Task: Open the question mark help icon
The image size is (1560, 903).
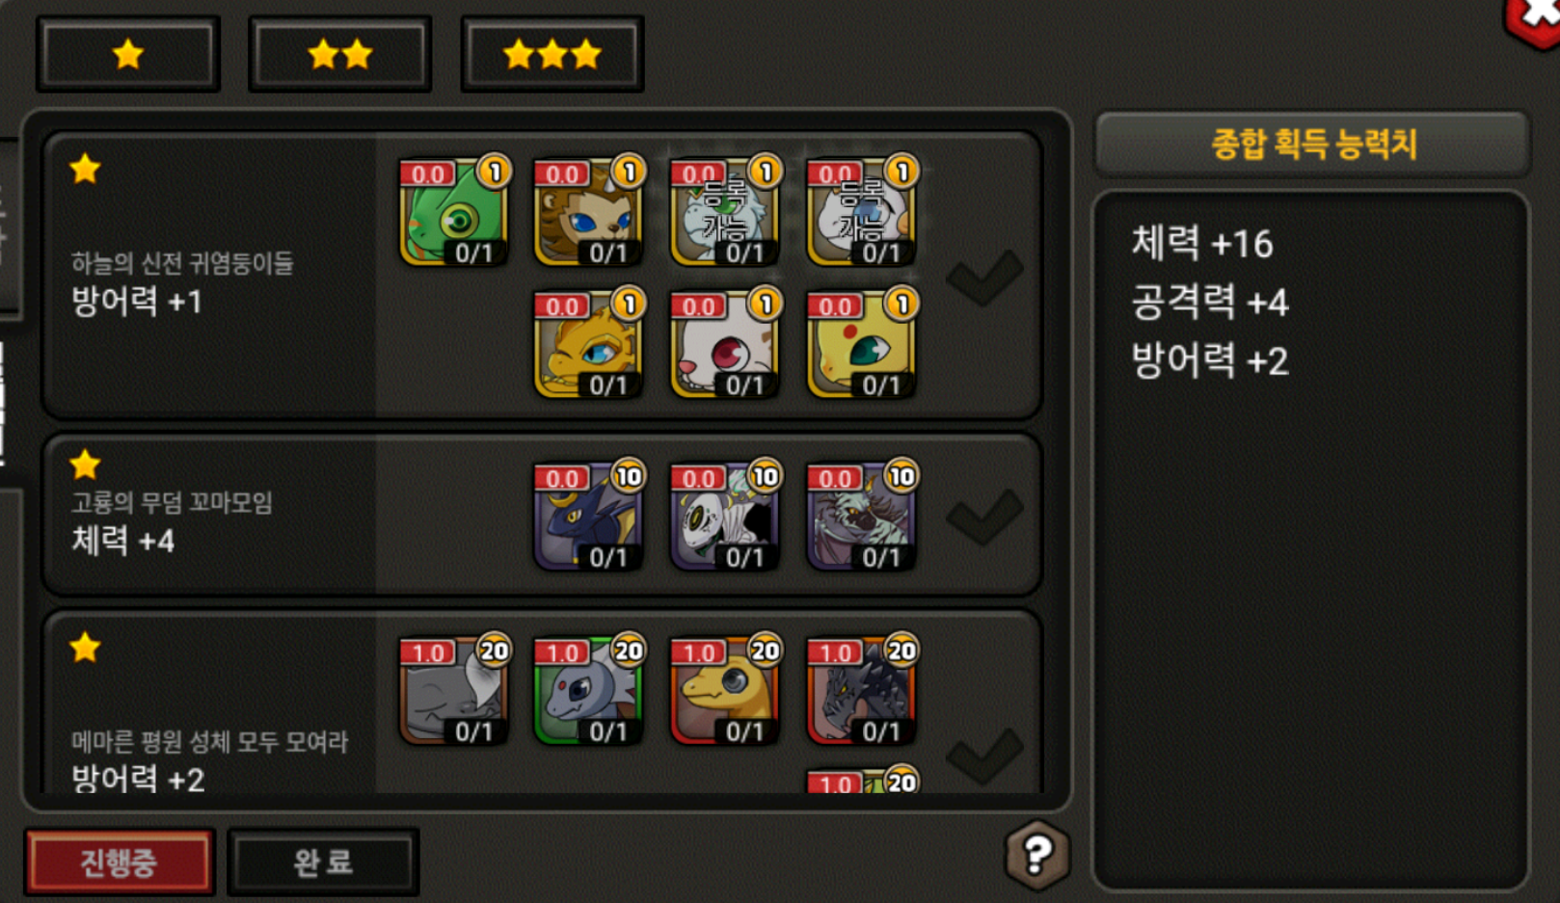Action: [1037, 854]
